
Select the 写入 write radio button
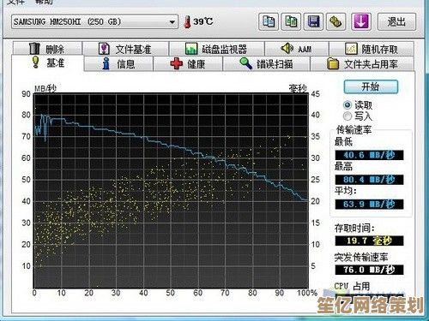(347, 116)
